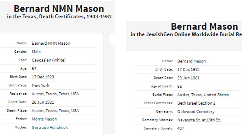
Task: Click the Age at Death value 68
Action: pos(180,86)
